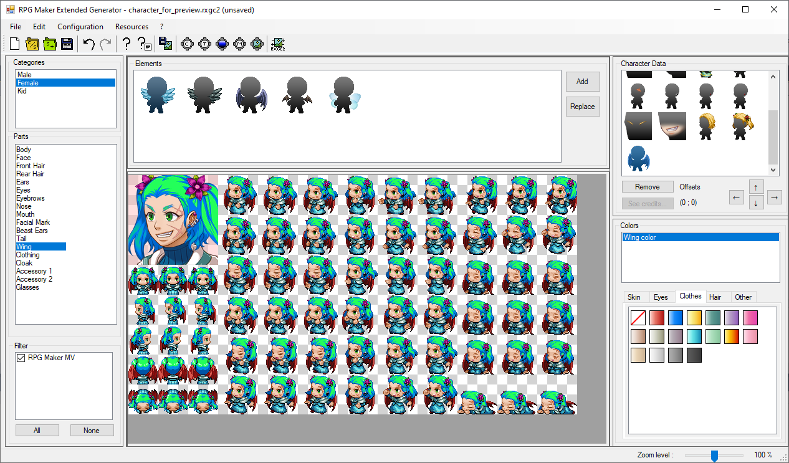Click the RXGE2 toolbar icon
The height and width of the screenshot is (463, 789).
coord(278,44)
